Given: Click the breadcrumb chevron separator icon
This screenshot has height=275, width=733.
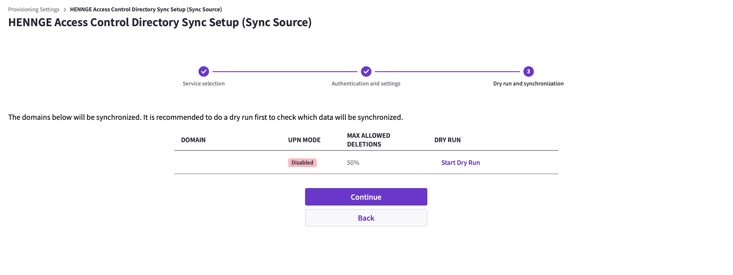Looking at the screenshot, I should pyautogui.click(x=65, y=10).
